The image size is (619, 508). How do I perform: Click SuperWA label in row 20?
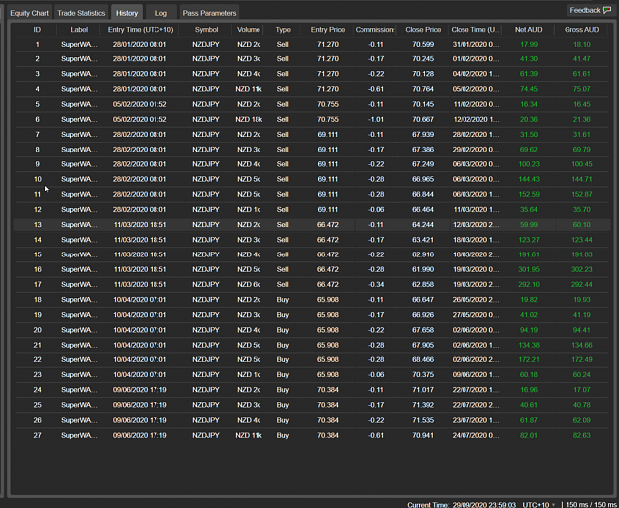(79, 330)
